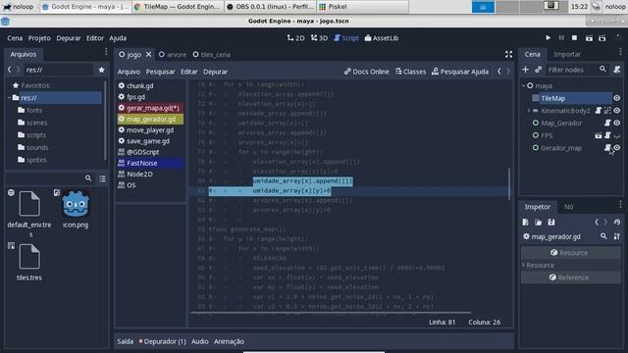The image size is (628, 353).
Task: Open Inspector object history icon
Action: pos(617,223)
